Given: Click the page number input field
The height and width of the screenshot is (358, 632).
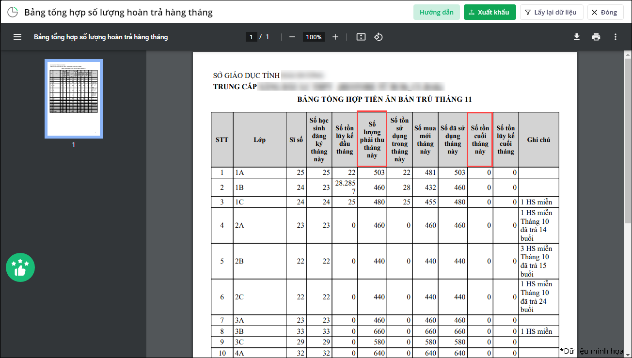Looking at the screenshot, I should click(251, 37).
